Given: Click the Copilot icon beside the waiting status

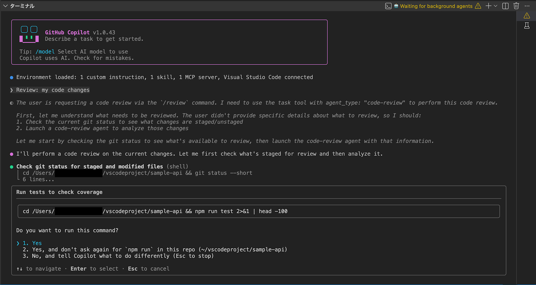Looking at the screenshot, I should (x=396, y=6).
